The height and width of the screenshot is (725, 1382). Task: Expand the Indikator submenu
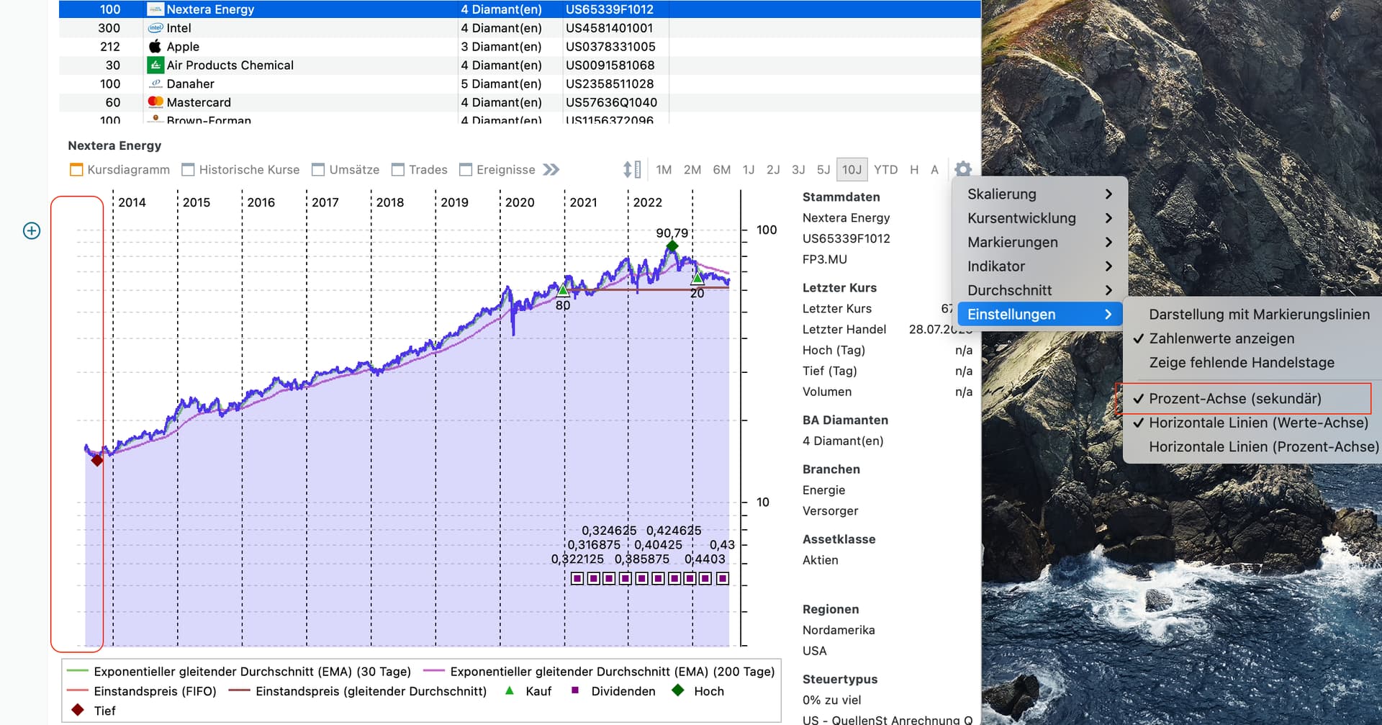pyautogui.click(x=1040, y=266)
